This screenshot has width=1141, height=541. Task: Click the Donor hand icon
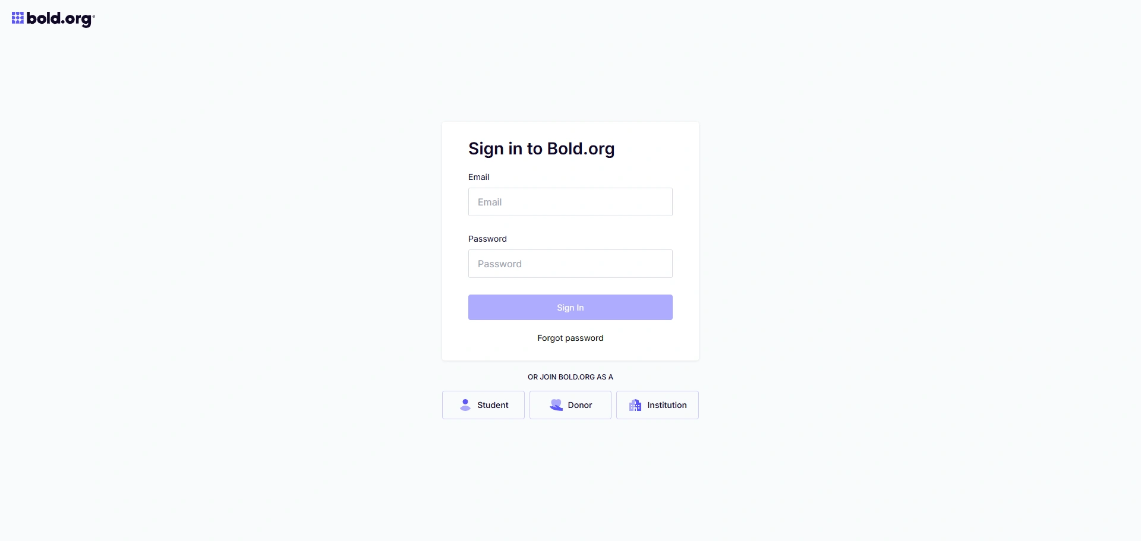[556, 405]
